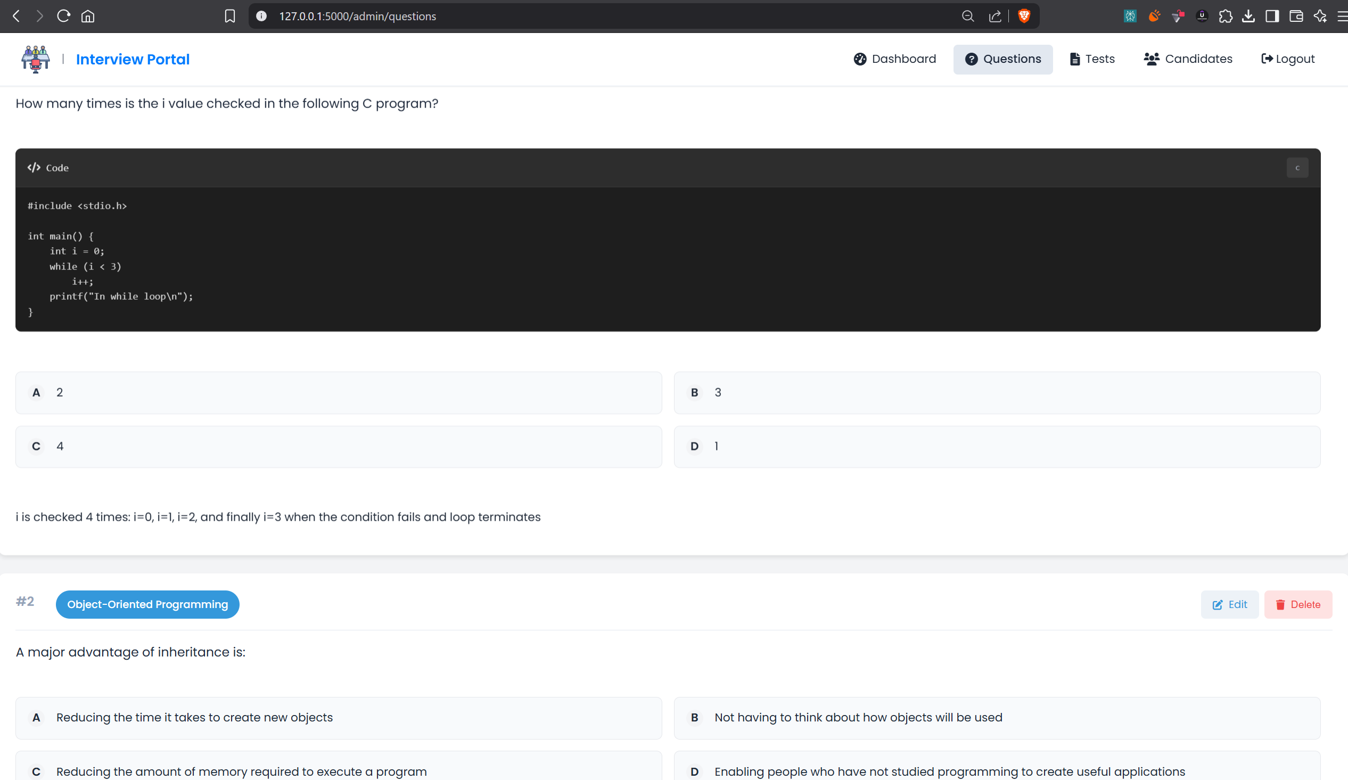This screenshot has height=780, width=1348.
Task: Click the printf code line
Action: pos(121,297)
